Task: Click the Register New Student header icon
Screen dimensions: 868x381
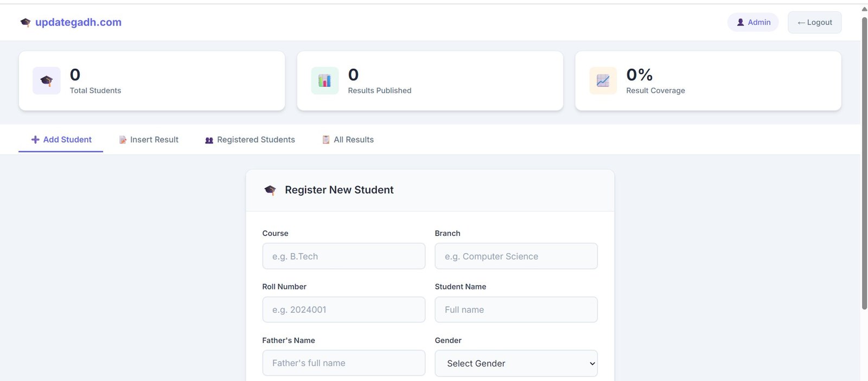Action: point(270,190)
